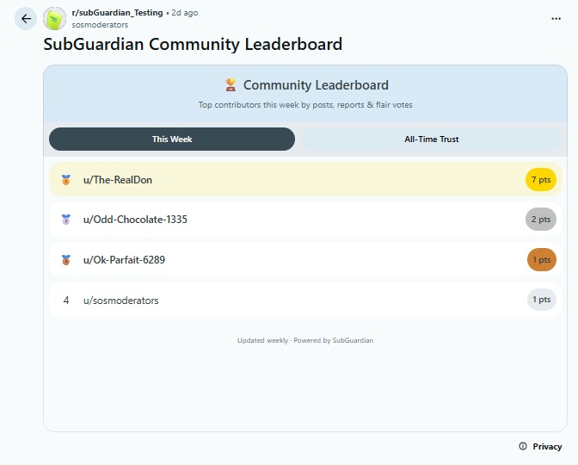Click the 1 pts badge for sosmoderators
Screen dimensions: 578x465
(542, 300)
